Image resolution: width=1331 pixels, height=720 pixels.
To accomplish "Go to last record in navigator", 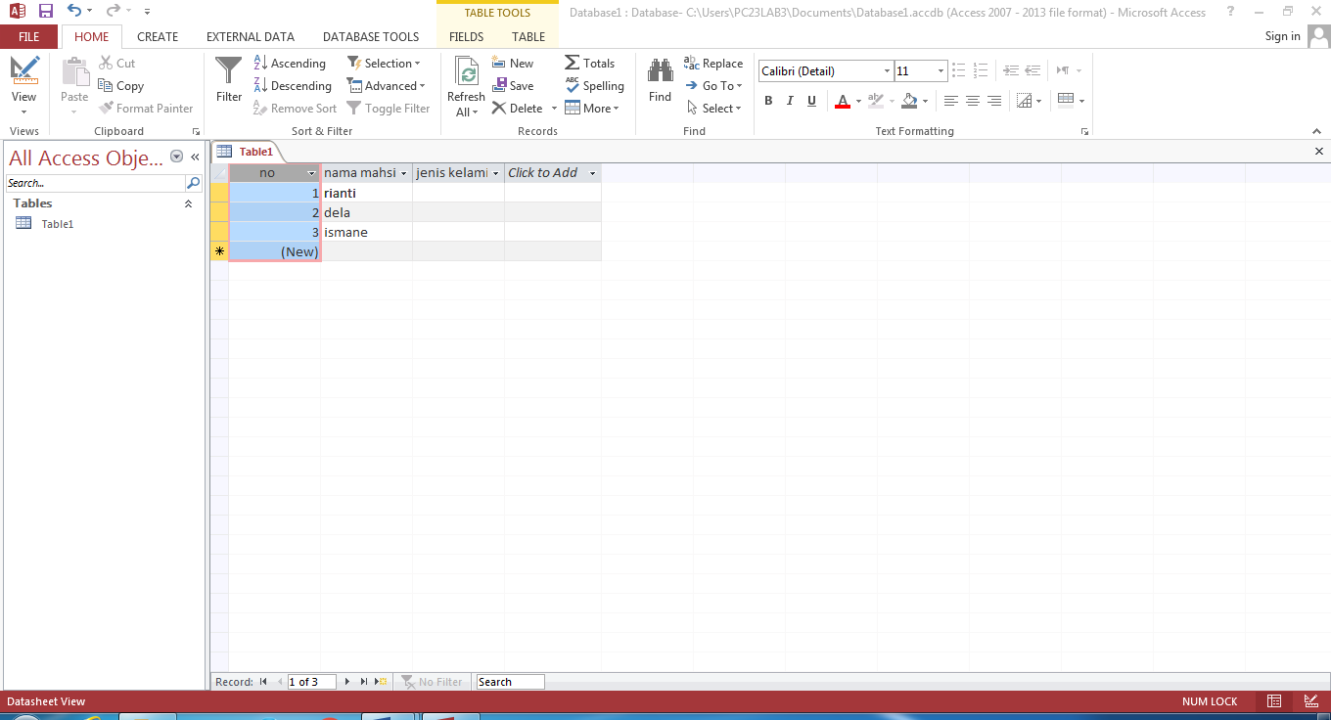I will pos(363,682).
